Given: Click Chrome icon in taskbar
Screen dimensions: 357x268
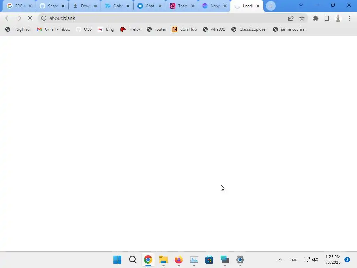Looking at the screenshot, I should [148, 260].
